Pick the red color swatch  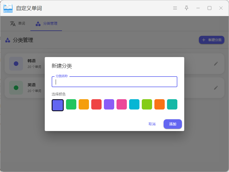click(x=96, y=104)
